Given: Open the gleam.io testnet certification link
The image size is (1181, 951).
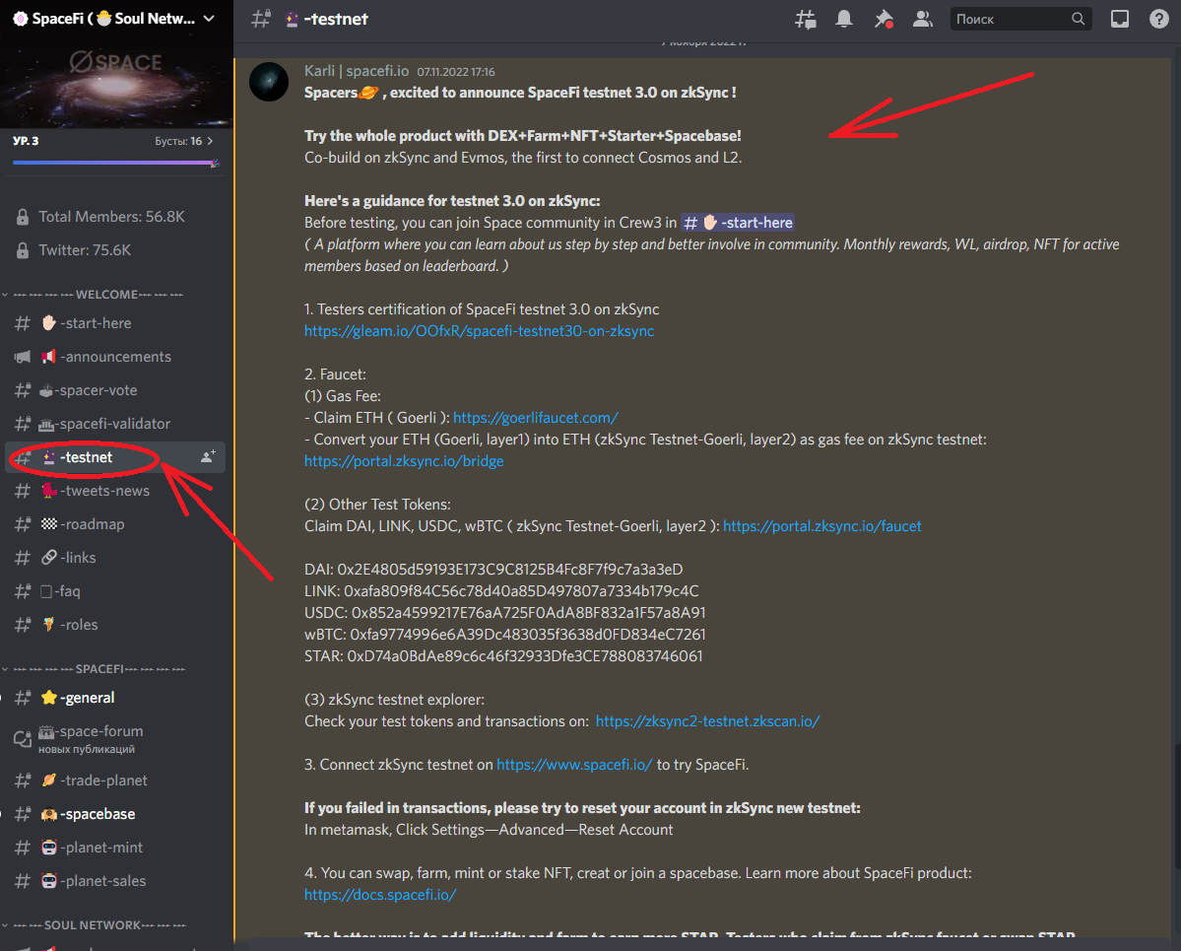Looking at the screenshot, I should coord(479,331).
